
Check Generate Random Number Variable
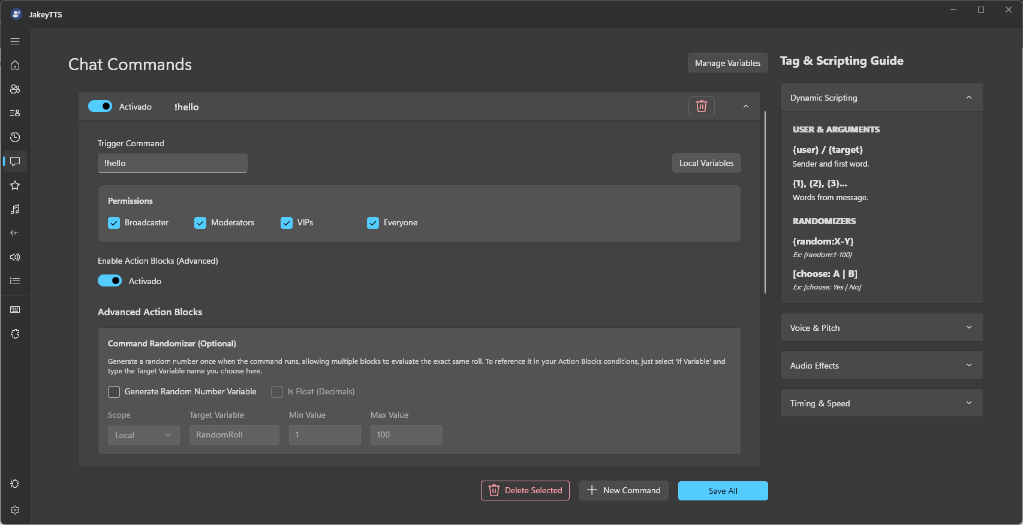[x=114, y=392]
